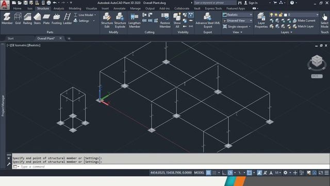This screenshot has width=330, height=186.
Task: Toggle polar tracking in status bar
Action: [230, 173]
